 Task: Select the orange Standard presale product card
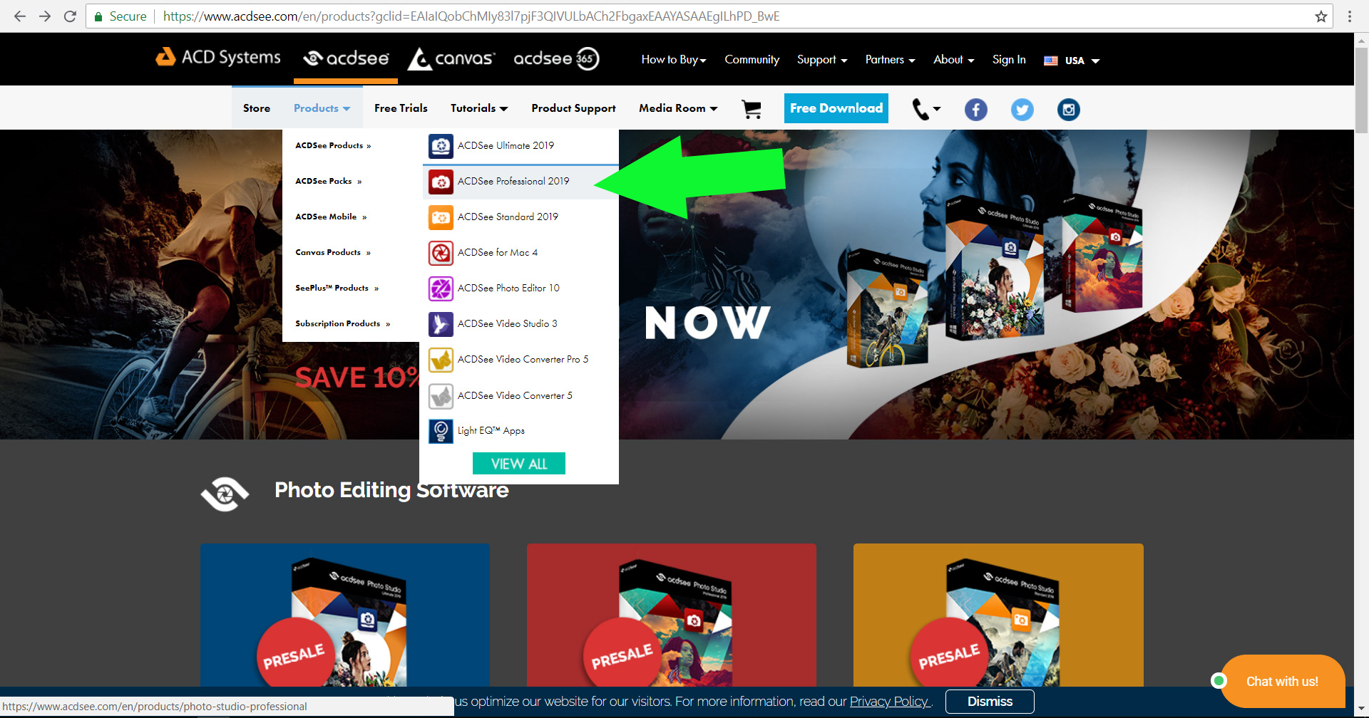(998, 615)
